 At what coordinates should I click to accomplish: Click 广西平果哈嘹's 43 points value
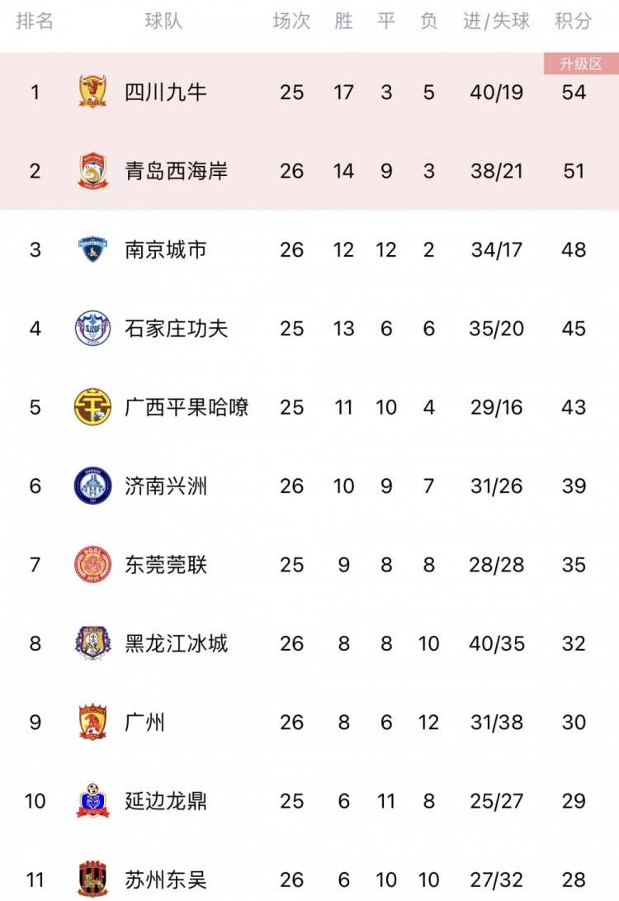coord(574,407)
